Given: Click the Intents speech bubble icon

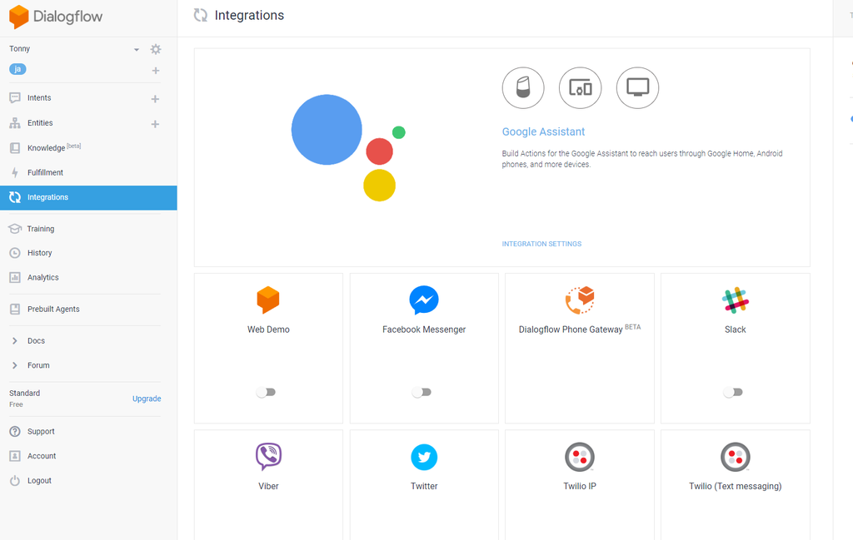Looking at the screenshot, I should pyautogui.click(x=15, y=98).
